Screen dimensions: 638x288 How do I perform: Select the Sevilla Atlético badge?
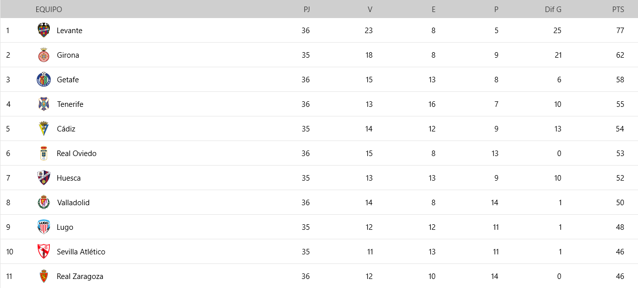[x=44, y=251]
